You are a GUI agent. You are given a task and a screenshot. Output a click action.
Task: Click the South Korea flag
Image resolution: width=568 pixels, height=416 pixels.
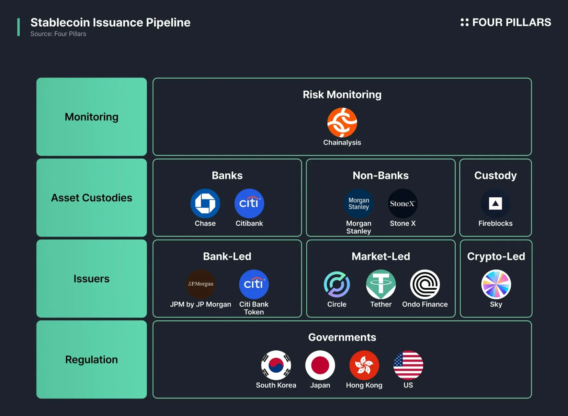276,365
